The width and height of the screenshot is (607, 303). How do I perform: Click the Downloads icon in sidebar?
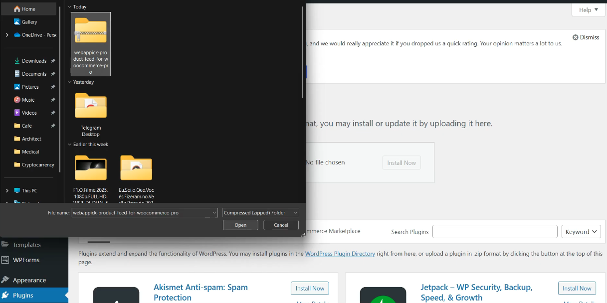pos(17,61)
